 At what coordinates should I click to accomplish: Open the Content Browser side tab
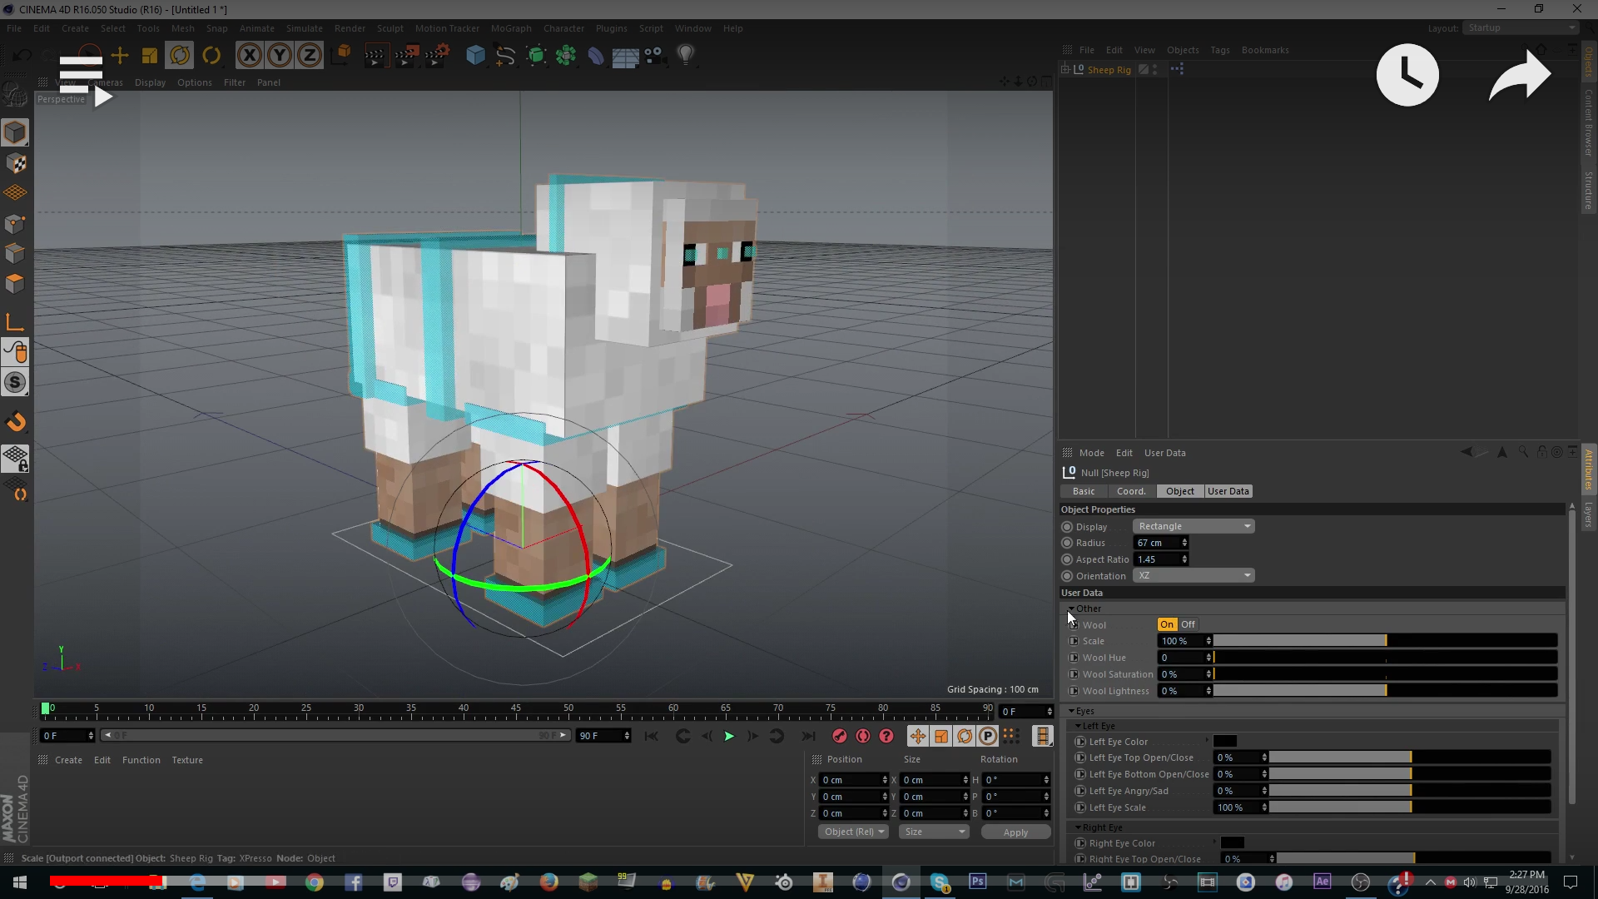[x=1588, y=122]
